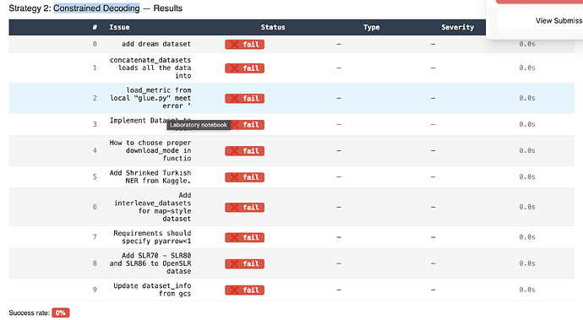
Task: Click fail badge for add dream dataset
Action: 244,44
